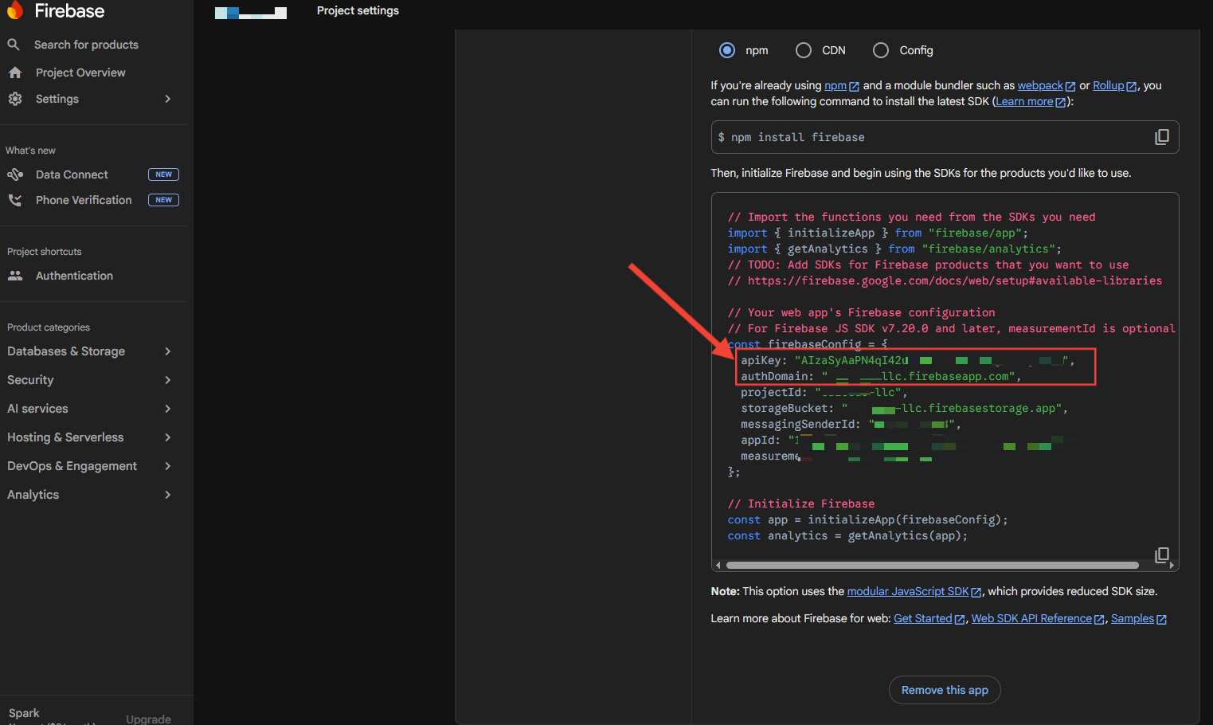Open the Rollup hyperlink

1108,85
